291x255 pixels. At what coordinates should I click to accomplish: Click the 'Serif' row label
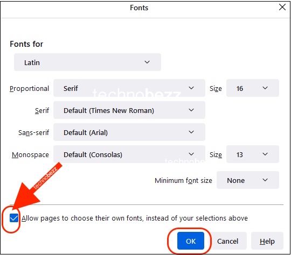pyautogui.click(x=42, y=111)
